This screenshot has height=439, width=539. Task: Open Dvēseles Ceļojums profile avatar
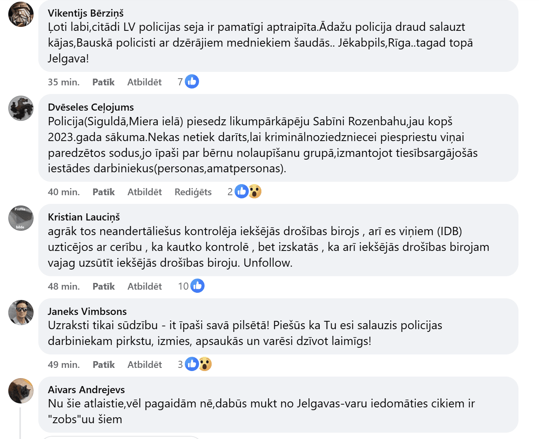[21, 108]
